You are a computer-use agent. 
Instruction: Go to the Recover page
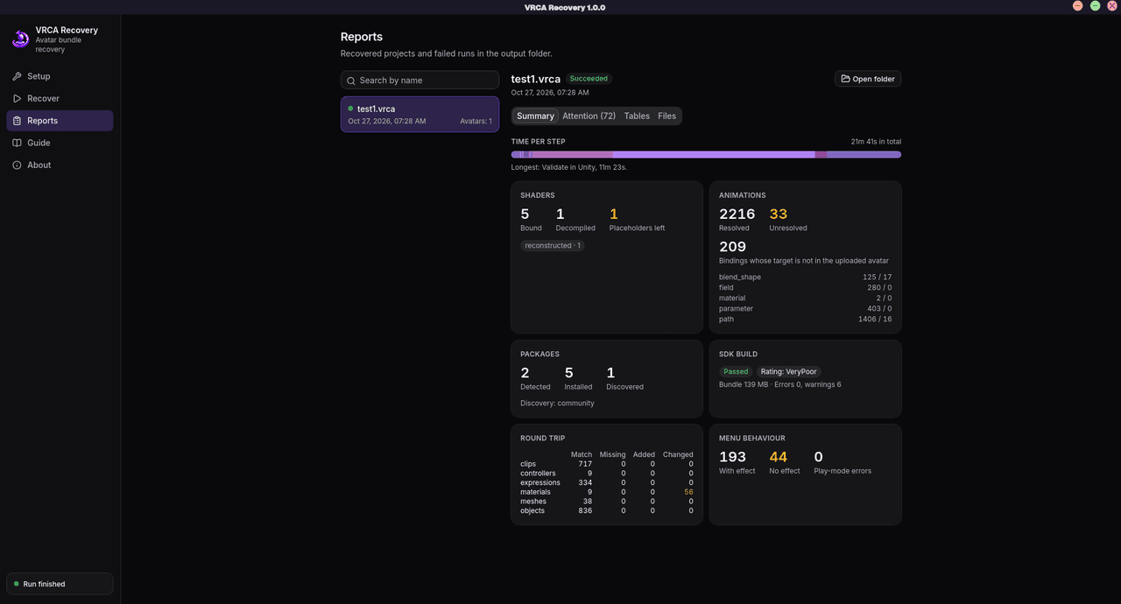pyautogui.click(x=60, y=98)
